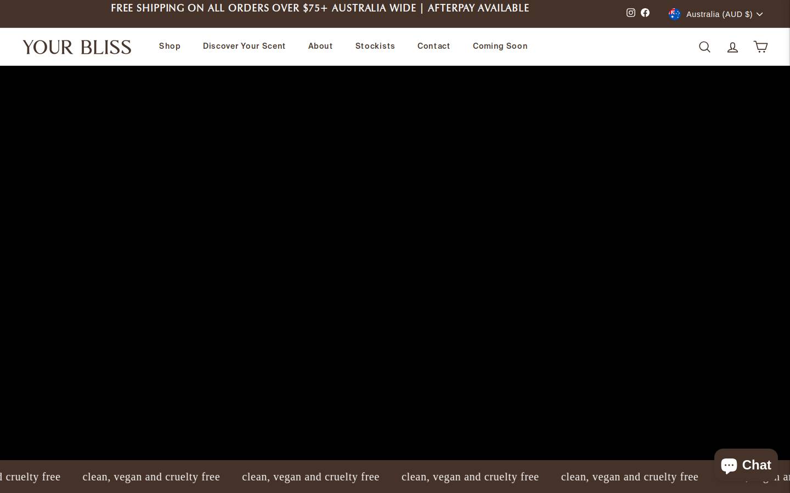Viewport: 790px width, 493px height.
Task: View the shopping cart icon
Action: (760, 47)
